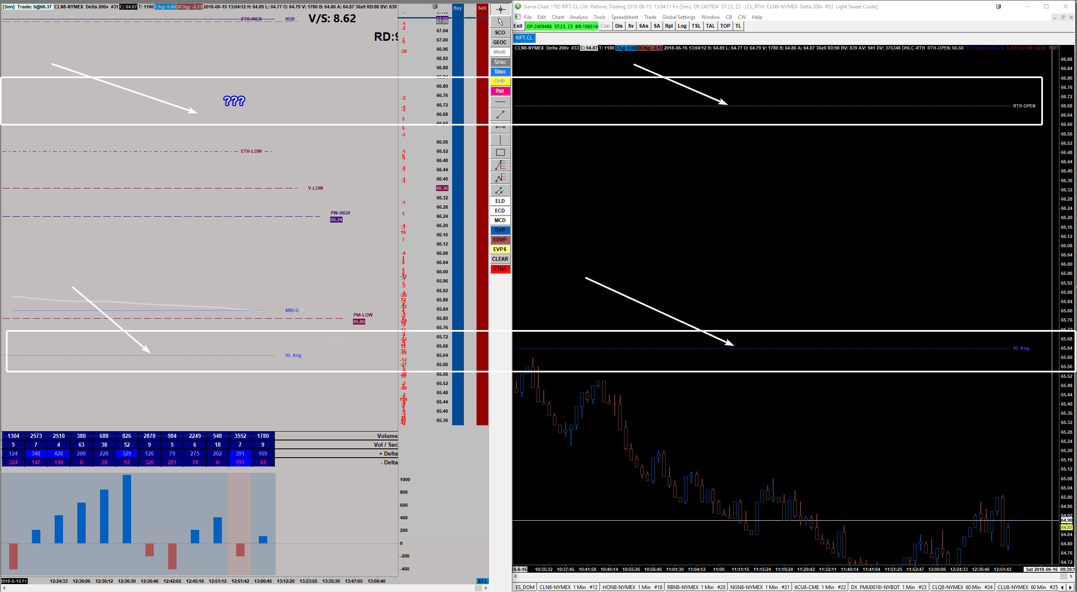Open the Global Settings menu
1077x592 pixels.
[x=678, y=17]
